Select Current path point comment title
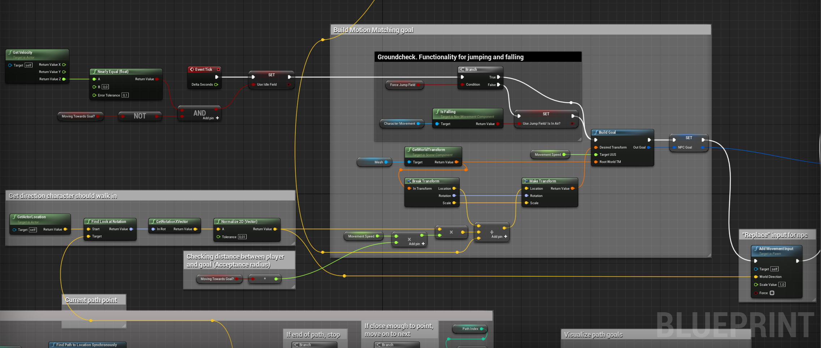This screenshot has width=821, height=348. (x=91, y=300)
